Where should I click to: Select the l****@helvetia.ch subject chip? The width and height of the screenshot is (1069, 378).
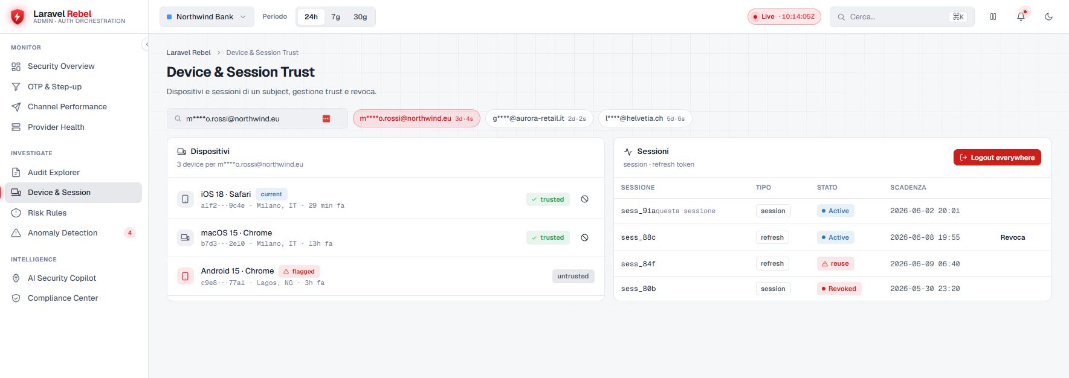point(645,119)
